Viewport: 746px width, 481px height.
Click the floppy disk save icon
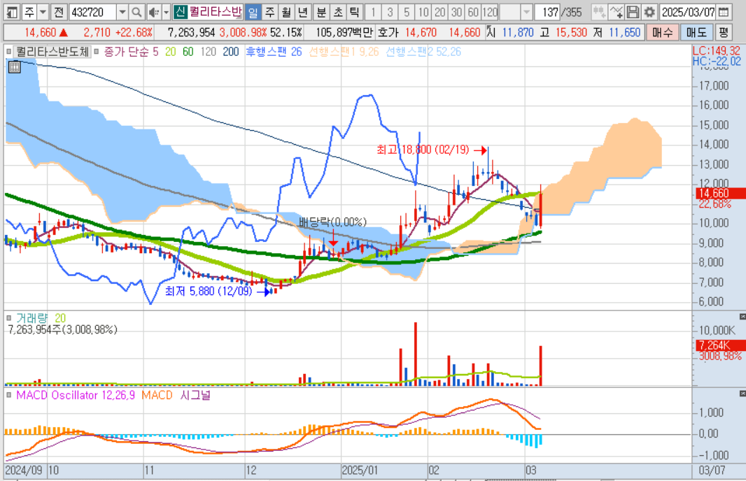tap(633, 12)
